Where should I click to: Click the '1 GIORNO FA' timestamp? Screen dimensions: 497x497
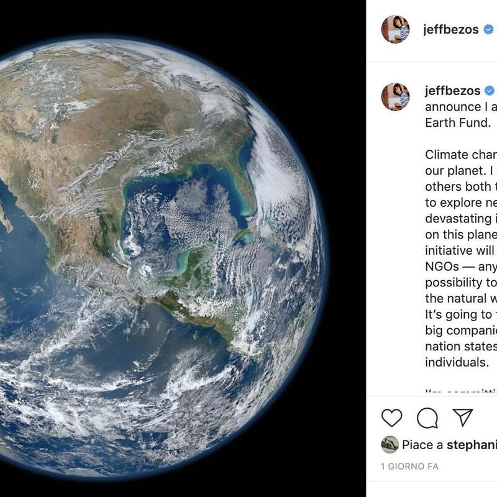[409, 466]
